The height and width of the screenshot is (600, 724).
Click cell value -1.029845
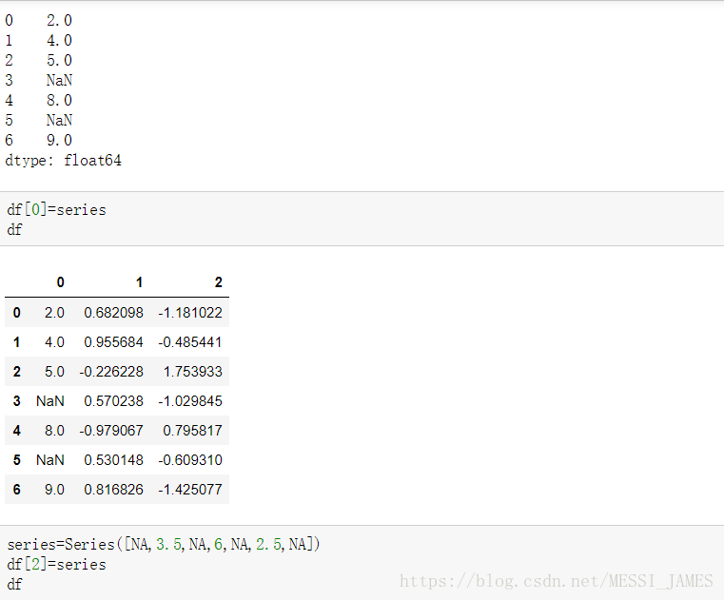(x=190, y=401)
